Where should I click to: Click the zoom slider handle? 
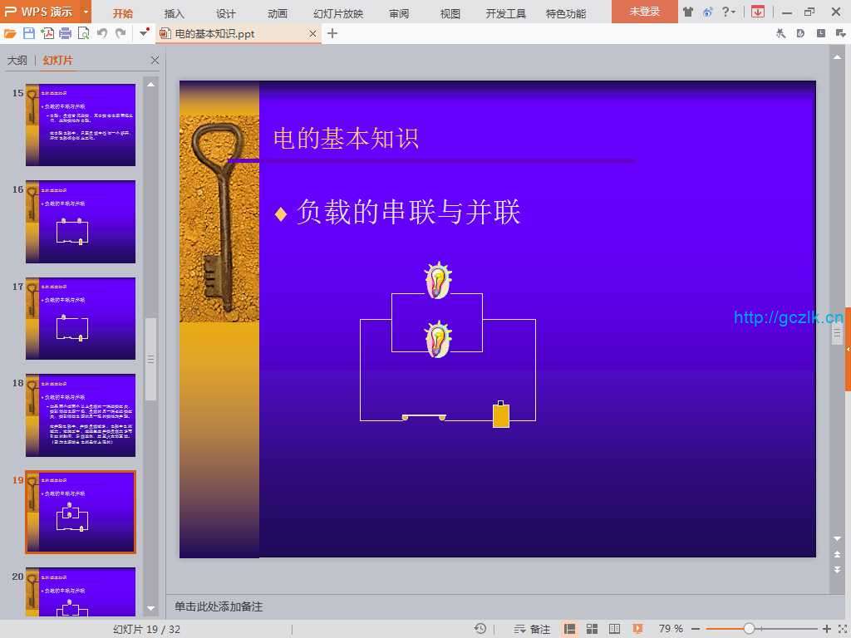point(749,629)
